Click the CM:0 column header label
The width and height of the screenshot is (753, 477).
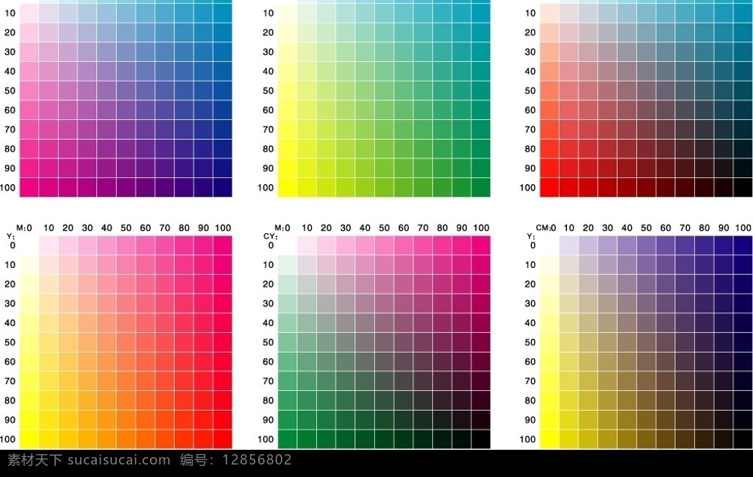(546, 228)
